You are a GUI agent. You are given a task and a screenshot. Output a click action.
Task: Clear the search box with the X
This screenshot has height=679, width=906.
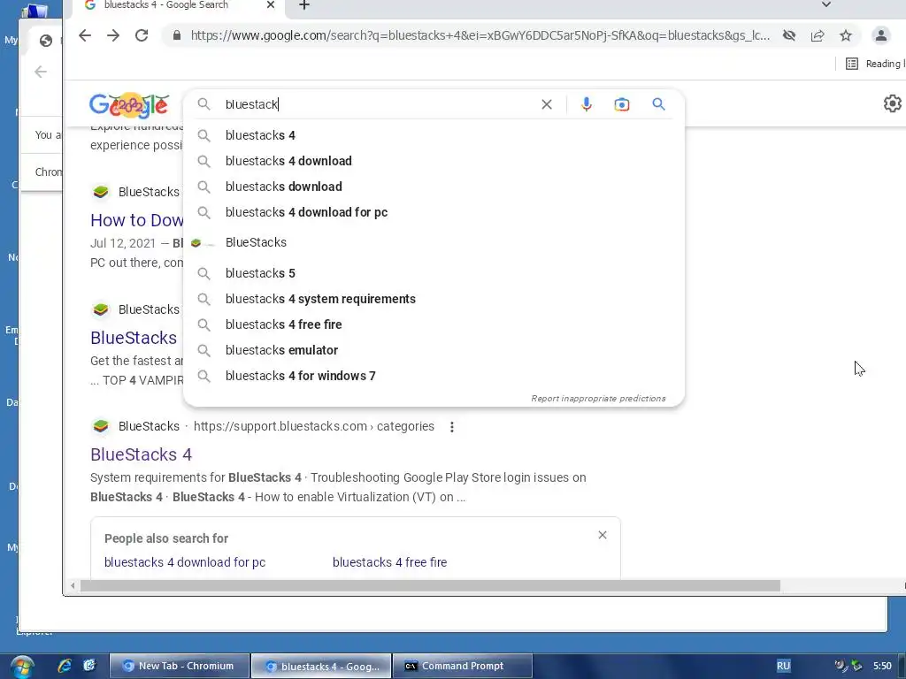(x=547, y=104)
